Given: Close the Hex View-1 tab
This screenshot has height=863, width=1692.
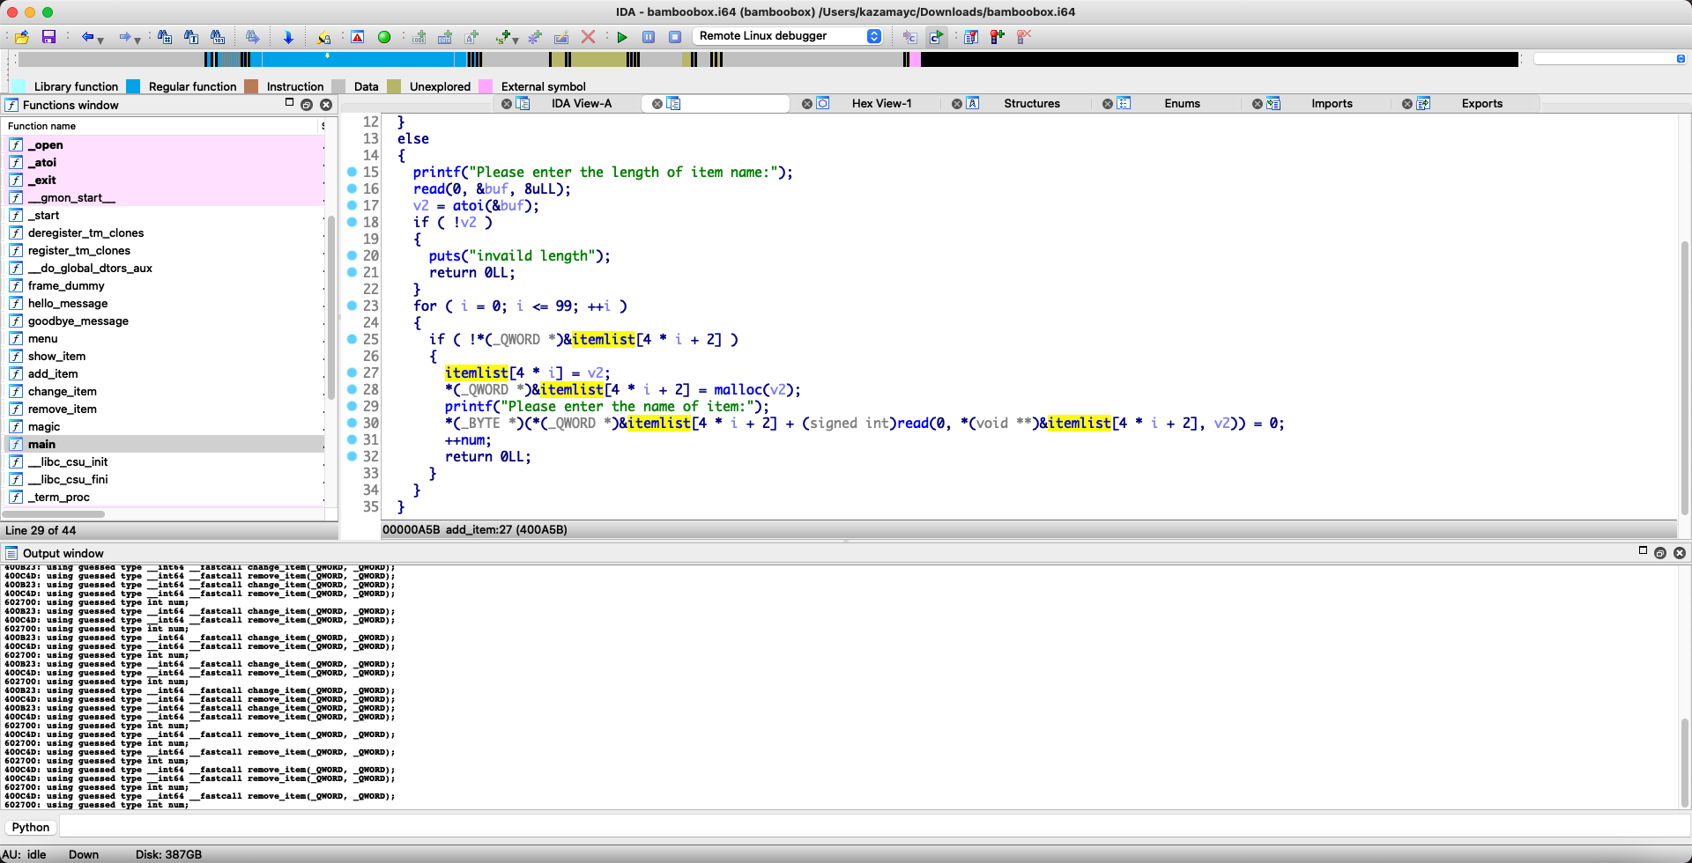Looking at the screenshot, I should [x=807, y=104].
